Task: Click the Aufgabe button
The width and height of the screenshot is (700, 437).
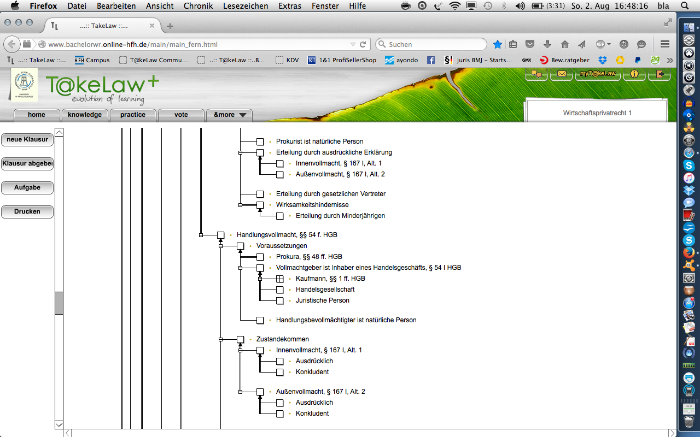Action: (x=27, y=188)
